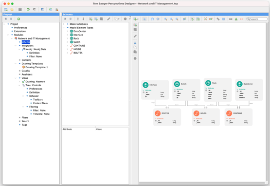
Task: Select the Rack node title on canvas
Action: [x=214, y=83]
